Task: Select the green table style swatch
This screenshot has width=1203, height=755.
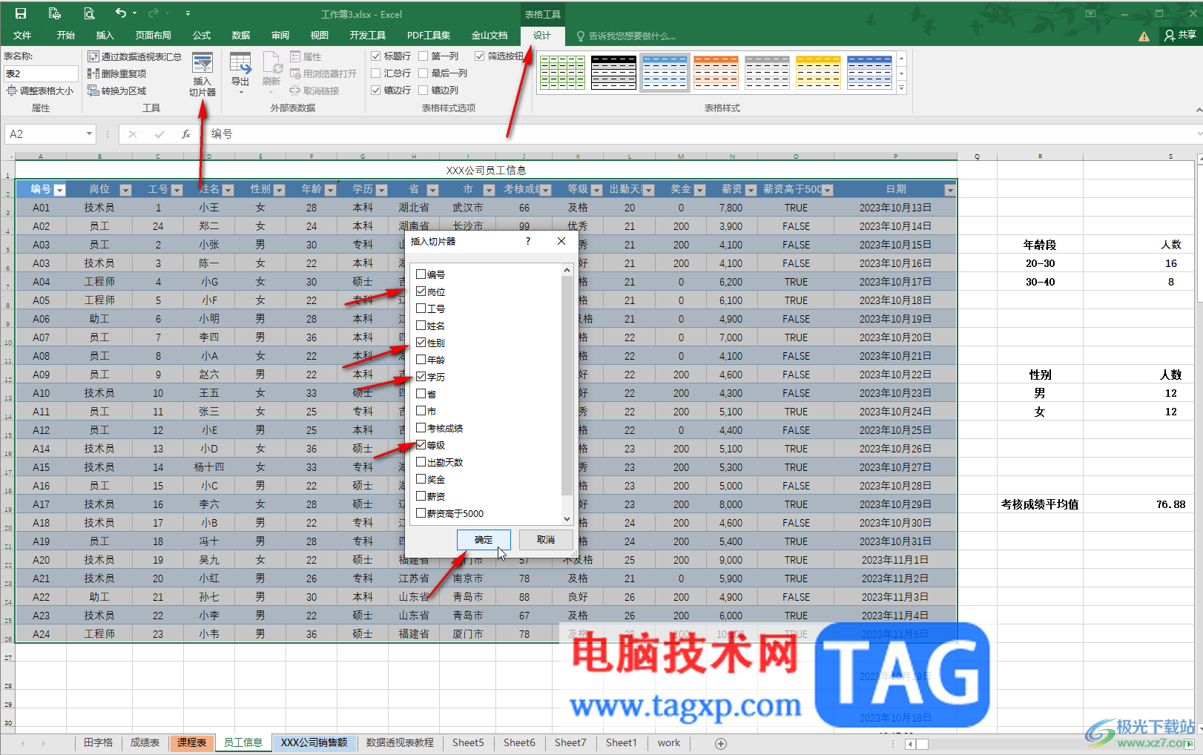Action: [563, 73]
